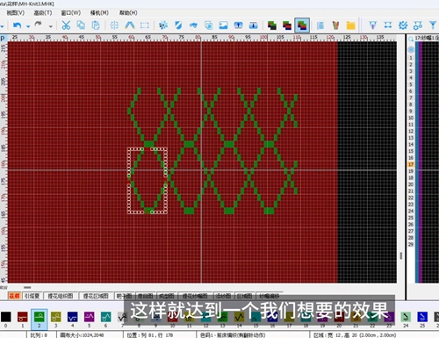
Task: Click the undo arrow icon
Action: click(18, 25)
